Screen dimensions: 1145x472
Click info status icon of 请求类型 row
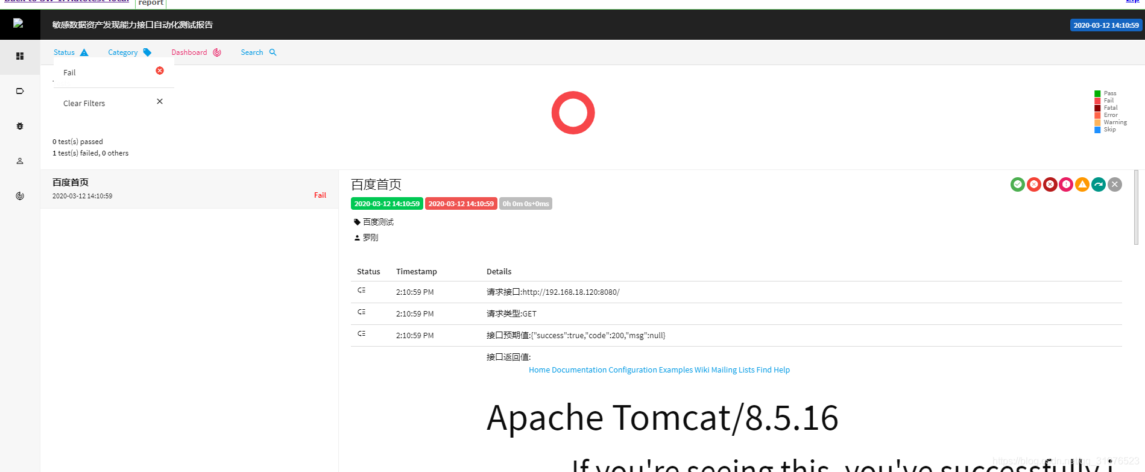[362, 312]
